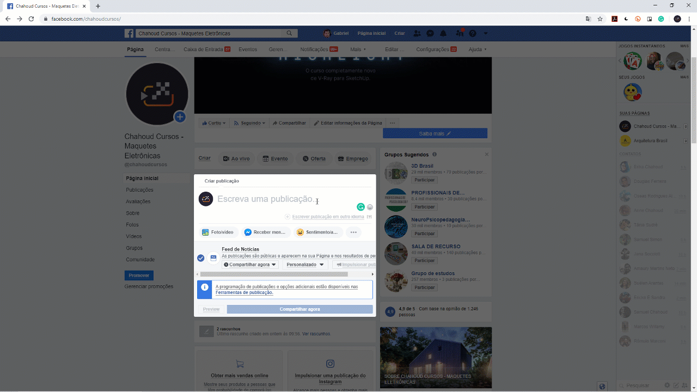Click the Promover button
697x392 pixels.
pyautogui.click(x=139, y=275)
